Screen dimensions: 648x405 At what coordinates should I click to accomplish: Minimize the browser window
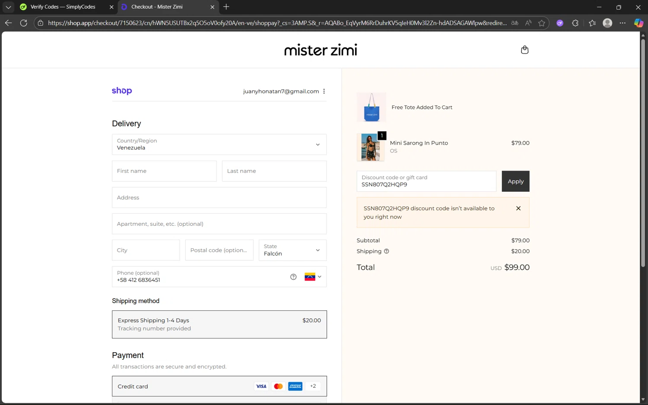599,7
